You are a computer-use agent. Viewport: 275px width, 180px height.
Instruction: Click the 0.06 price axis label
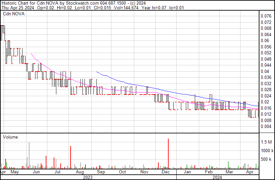(x=264, y=40)
